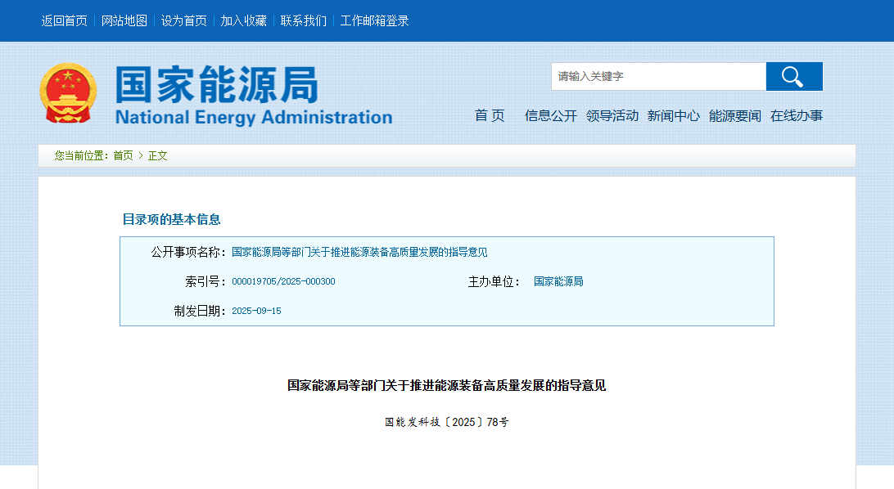This screenshot has width=894, height=489.
Task: Click 设为首页 in the top bar
Action: [x=183, y=20]
